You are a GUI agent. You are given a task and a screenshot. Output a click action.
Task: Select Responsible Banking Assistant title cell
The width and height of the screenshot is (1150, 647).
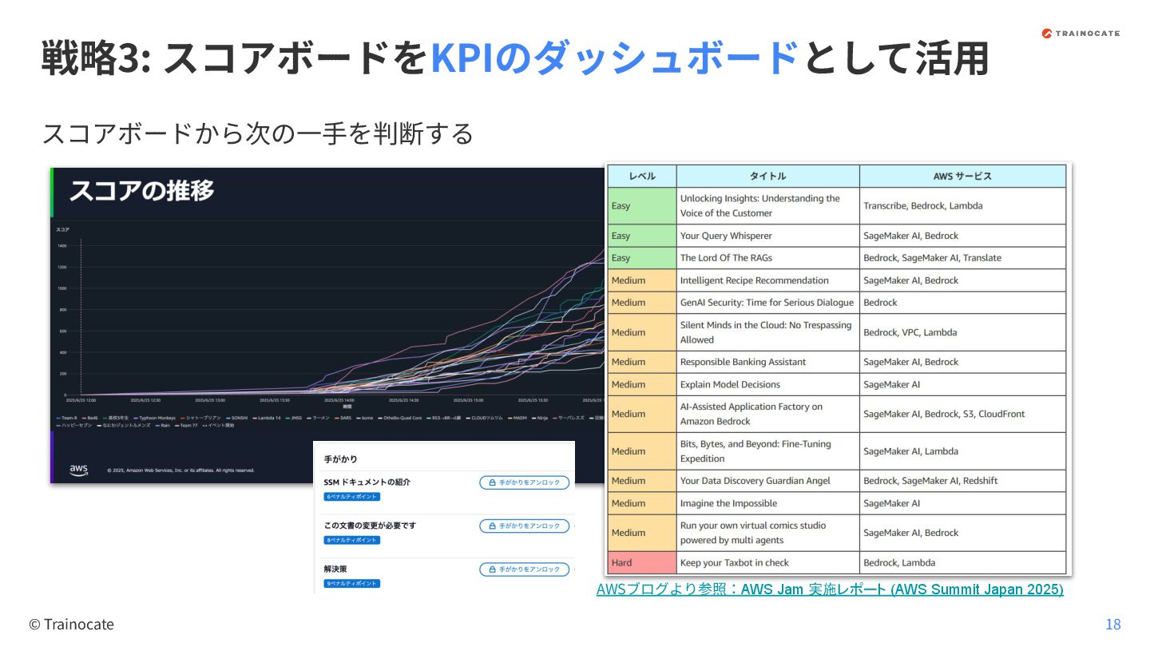pos(767,362)
